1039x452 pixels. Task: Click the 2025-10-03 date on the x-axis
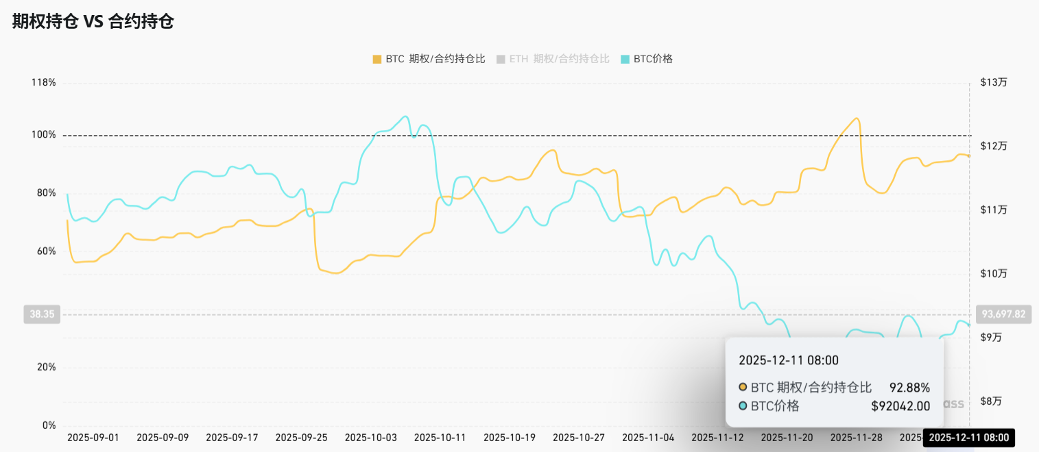(370, 437)
